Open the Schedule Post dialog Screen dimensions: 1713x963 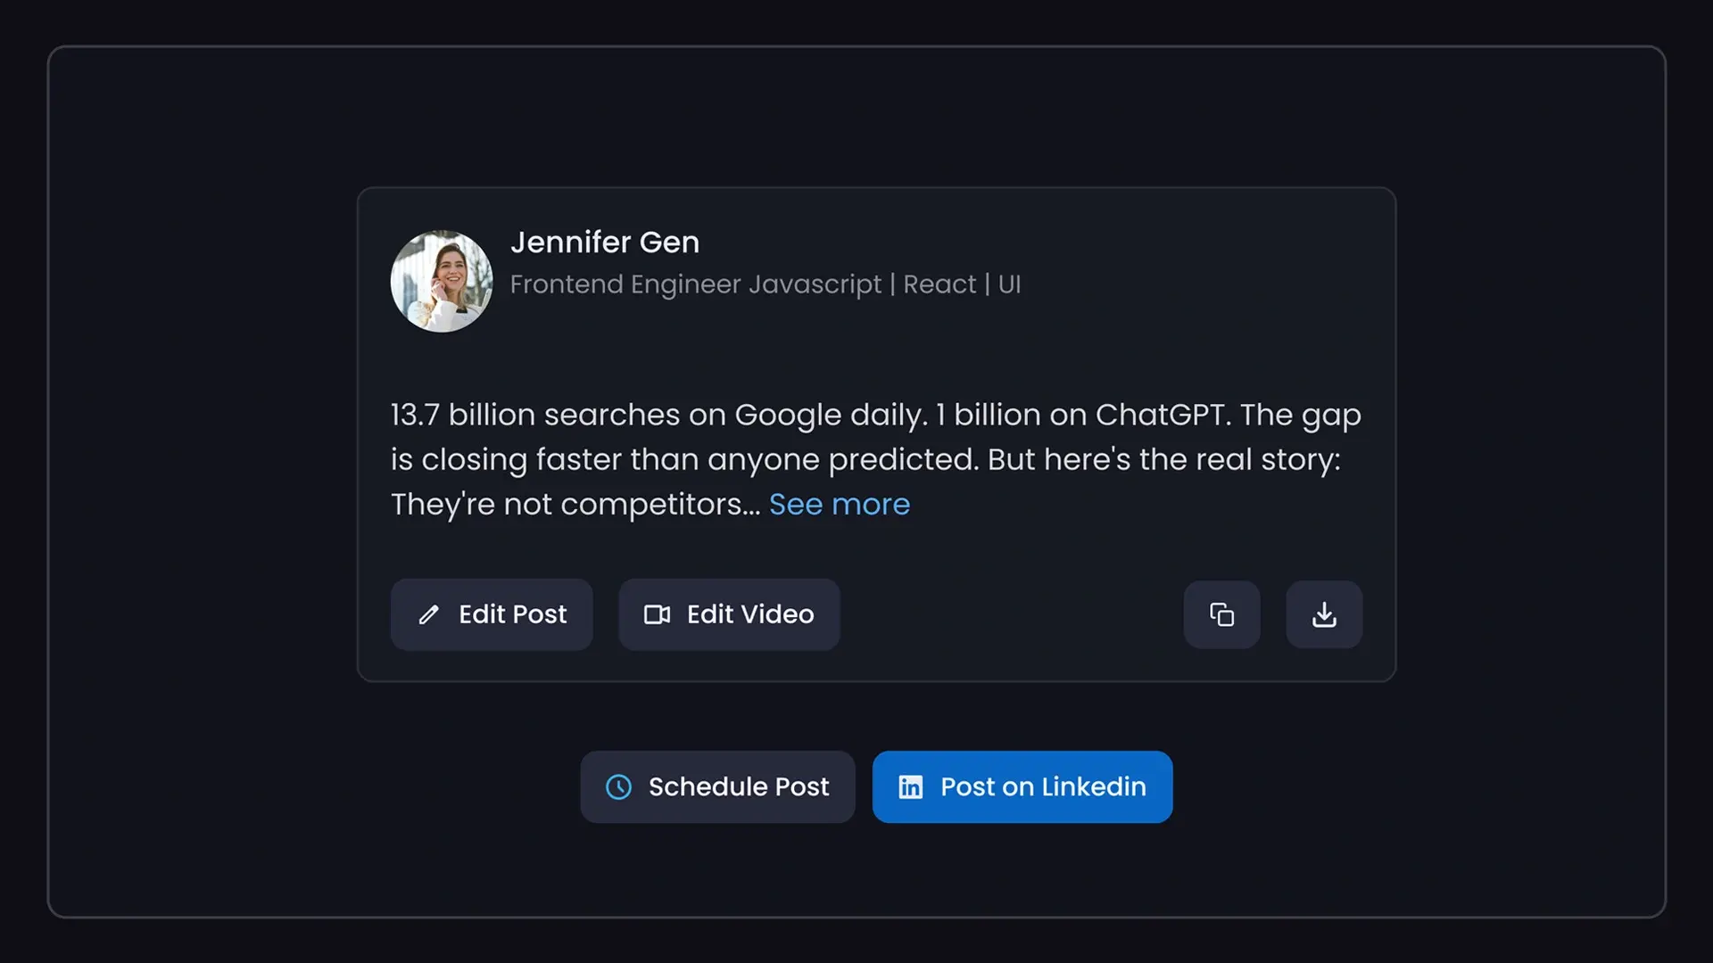(717, 786)
